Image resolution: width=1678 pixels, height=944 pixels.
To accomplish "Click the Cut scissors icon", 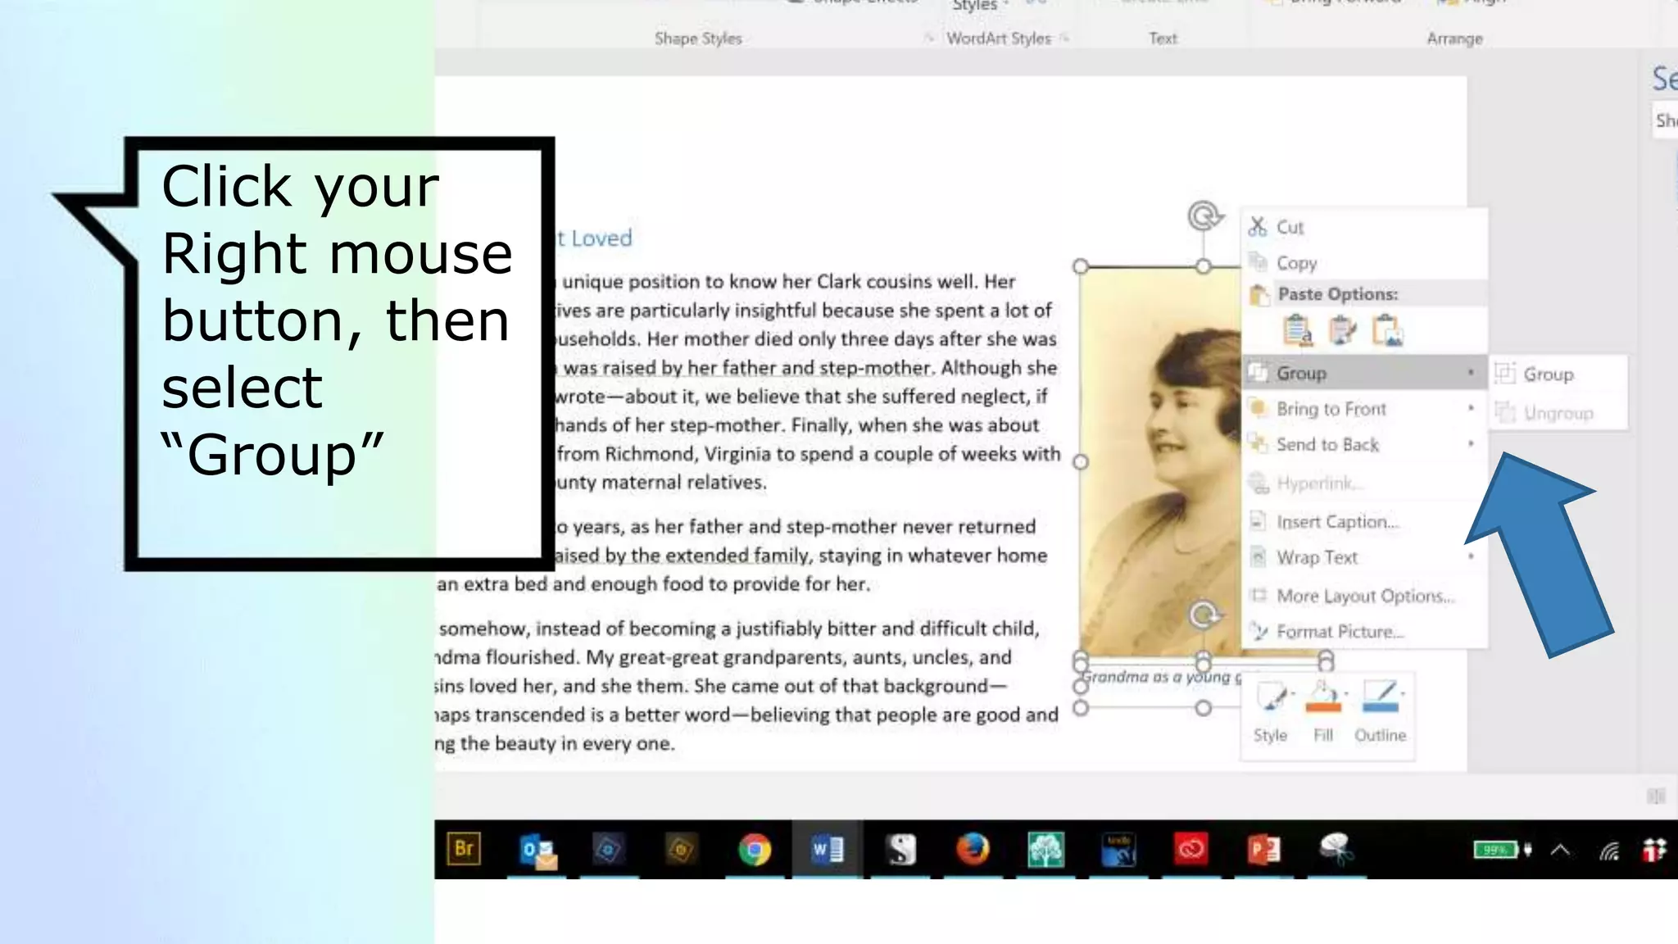I will (1257, 227).
